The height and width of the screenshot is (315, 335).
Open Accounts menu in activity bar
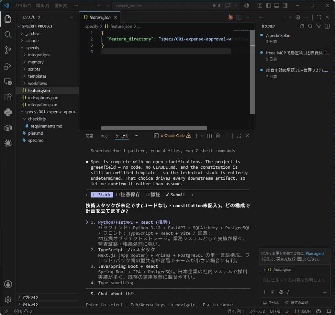[8, 284]
